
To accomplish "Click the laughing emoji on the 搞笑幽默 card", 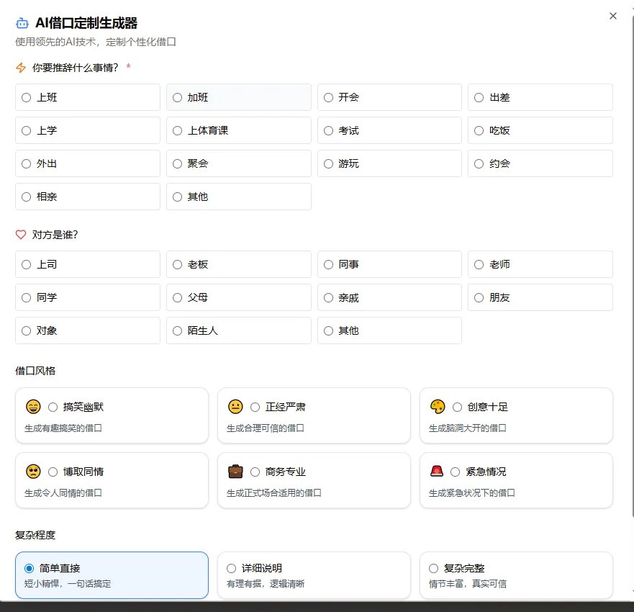I will coord(33,407).
